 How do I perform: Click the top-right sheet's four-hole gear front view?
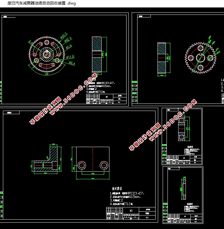coord(200,58)
